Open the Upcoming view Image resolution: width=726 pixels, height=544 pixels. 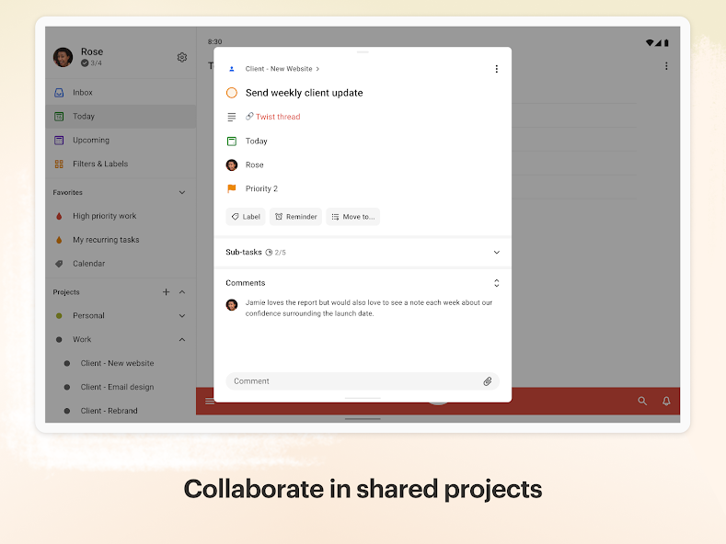click(121, 141)
